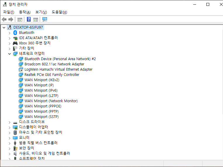Minimize the 장치 관리자 window
Screen dimensions: 223x167
click(x=195, y=5)
